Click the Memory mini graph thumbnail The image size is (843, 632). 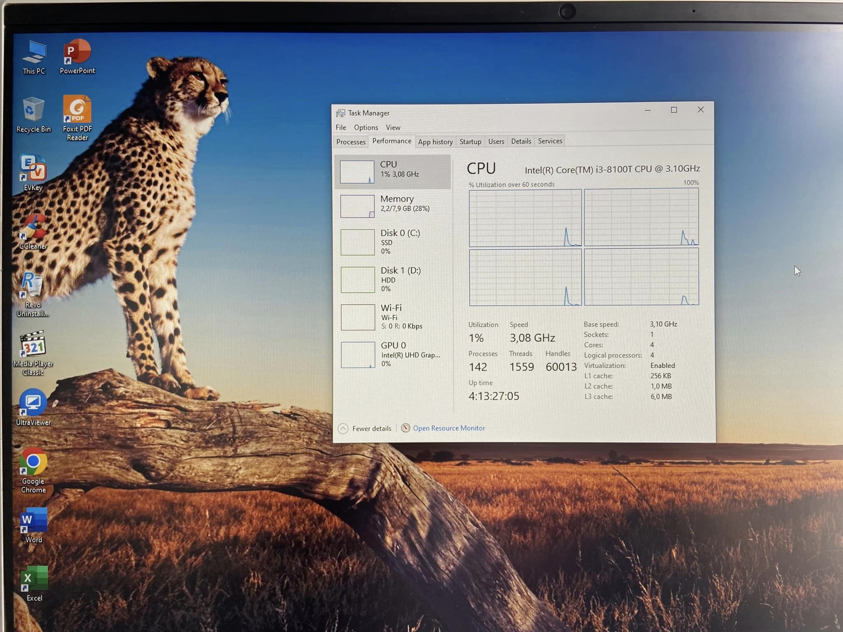(x=357, y=206)
